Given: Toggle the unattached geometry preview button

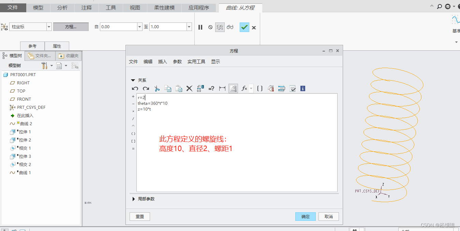Looking at the screenshot, I should [220, 27].
